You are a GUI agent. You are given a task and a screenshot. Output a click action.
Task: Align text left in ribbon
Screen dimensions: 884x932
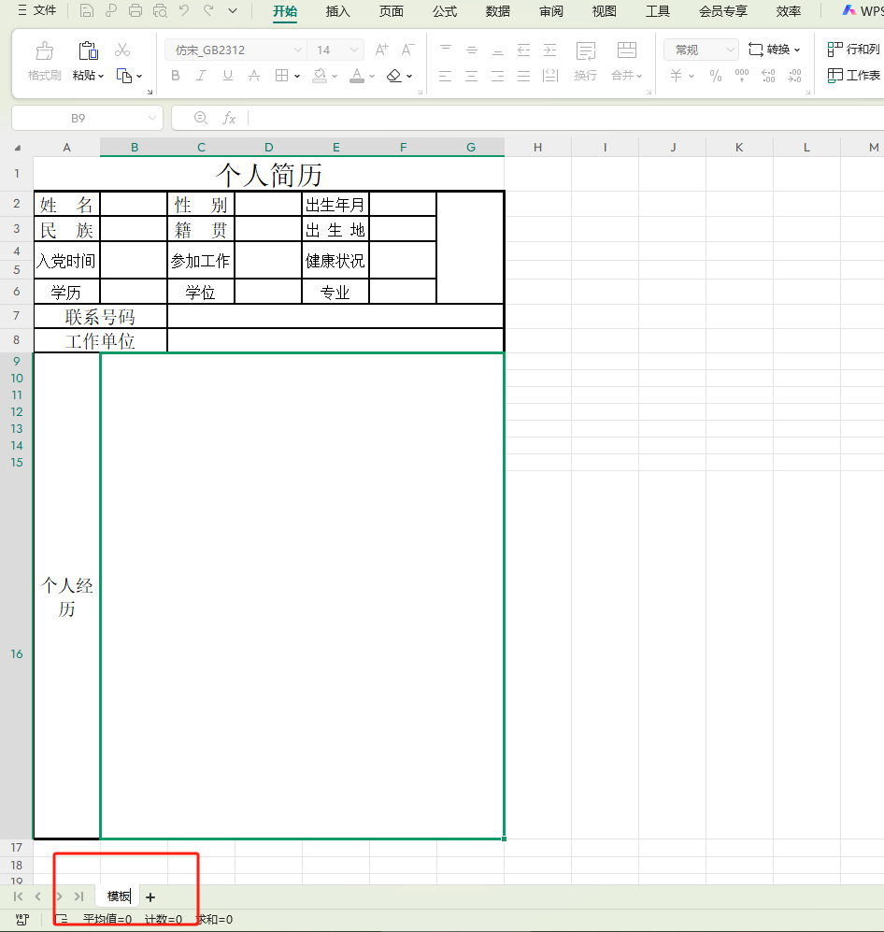click(446, 76)
